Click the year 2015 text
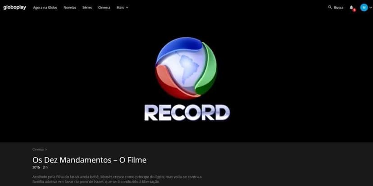 coord(36,167)
